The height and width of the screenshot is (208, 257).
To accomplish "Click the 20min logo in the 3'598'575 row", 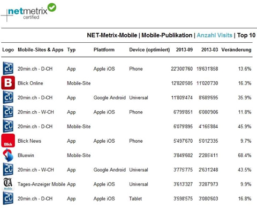I will 8,198.
